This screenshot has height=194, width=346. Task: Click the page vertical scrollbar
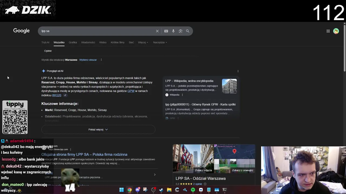point(344,48)
